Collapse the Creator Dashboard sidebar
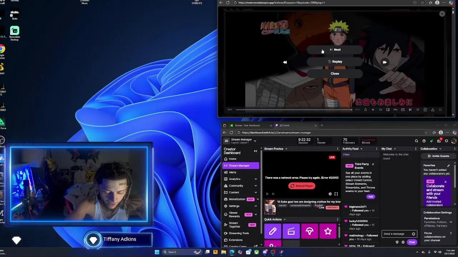 (x=255, y=151)
